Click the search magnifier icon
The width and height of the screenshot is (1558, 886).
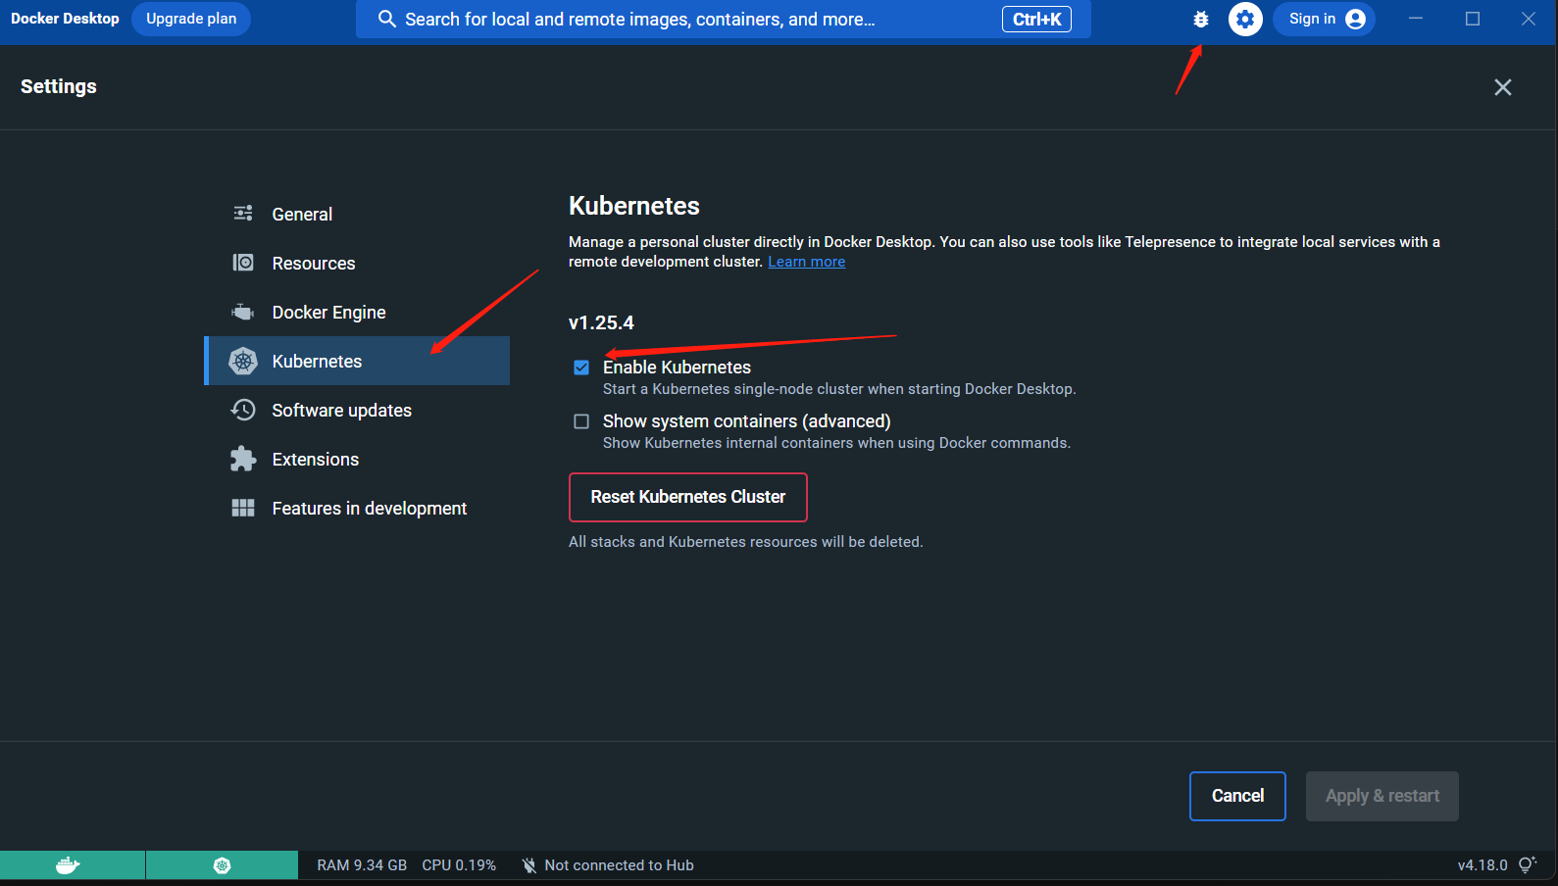(386, 19)
